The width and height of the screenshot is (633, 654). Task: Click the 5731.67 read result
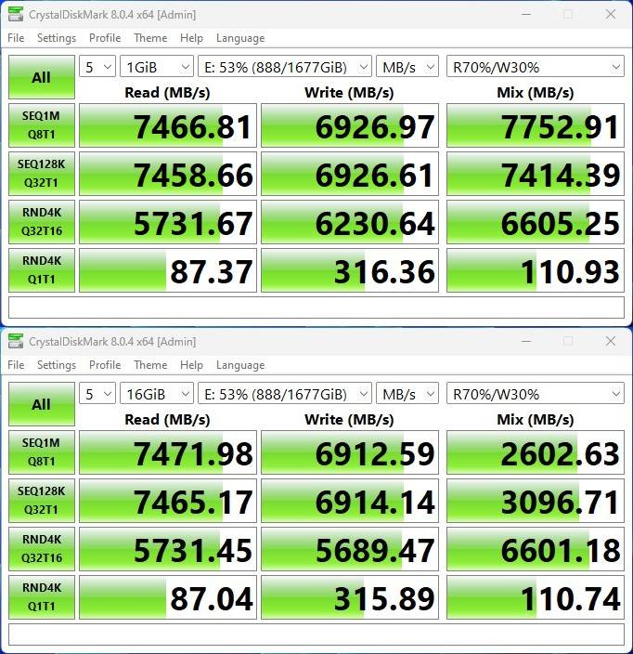point(168,222)
